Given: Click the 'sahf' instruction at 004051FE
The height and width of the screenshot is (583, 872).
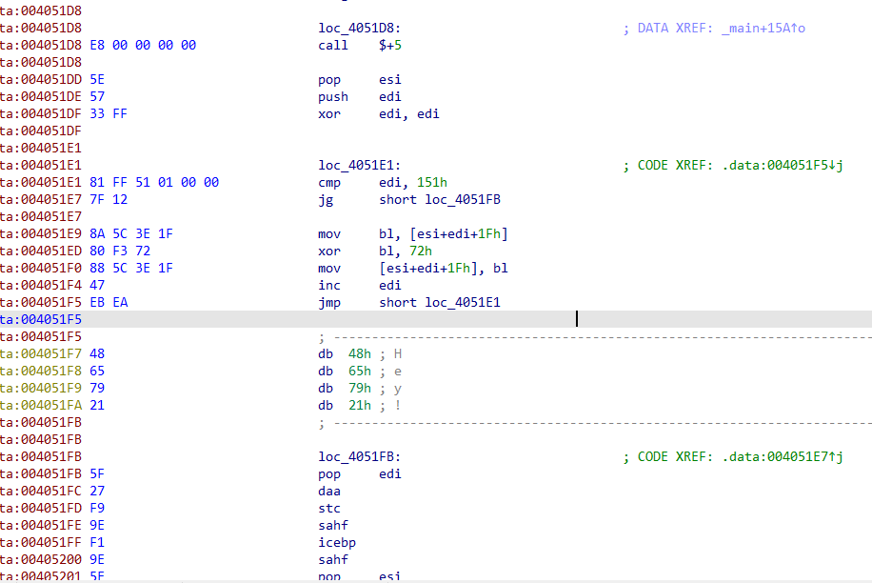Looking at the screenshot, I should point(333,526).
